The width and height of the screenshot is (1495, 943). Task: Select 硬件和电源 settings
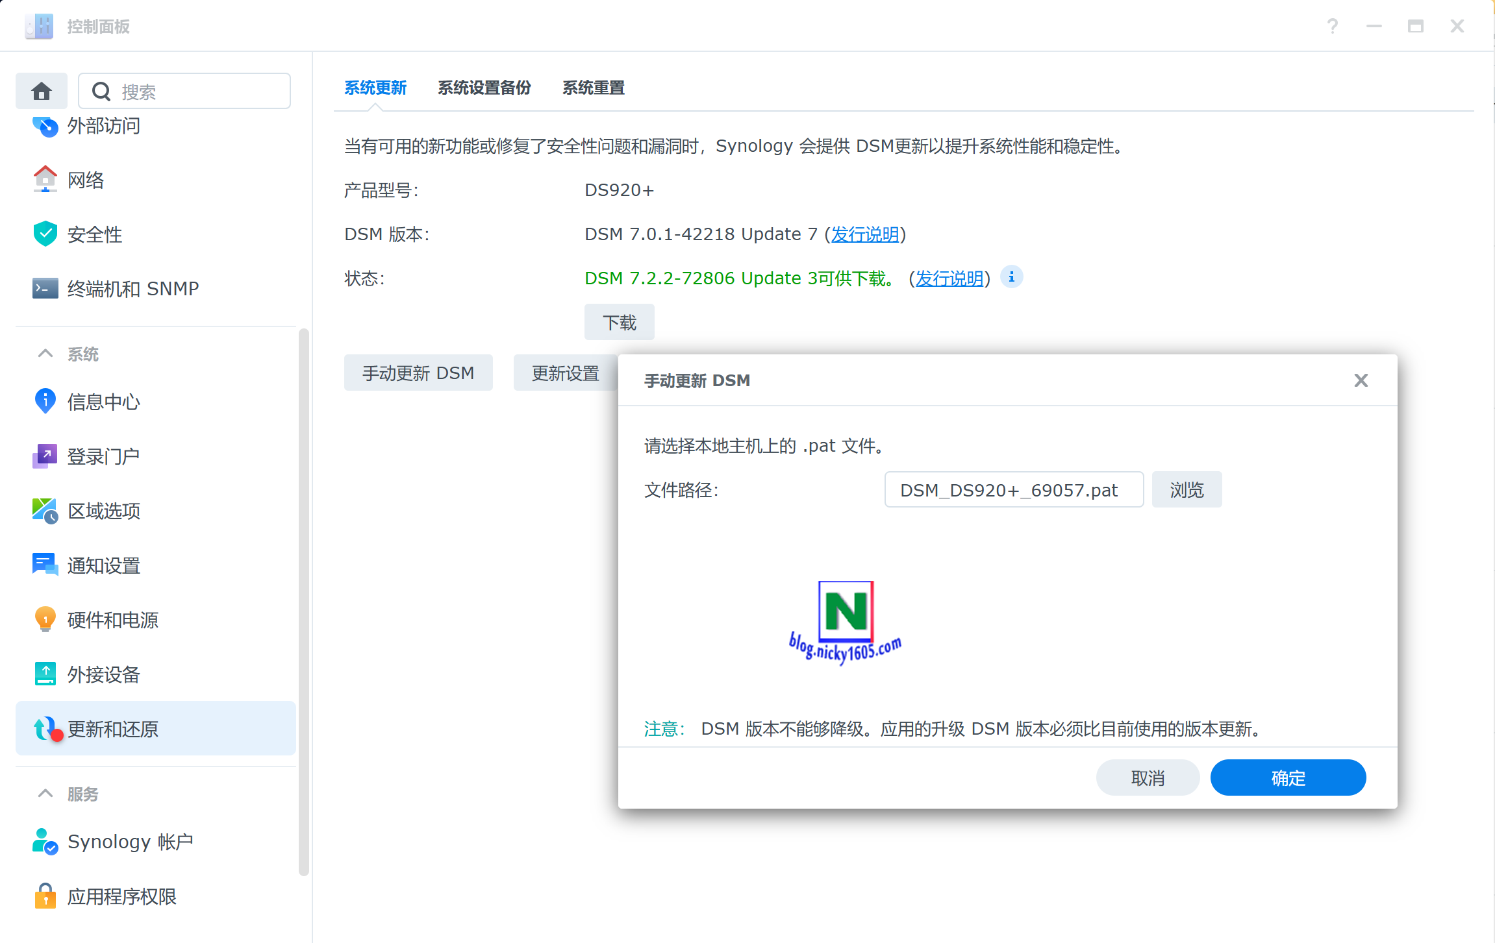(114, 620)
